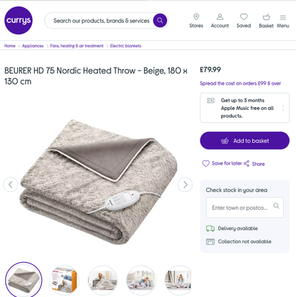Click Add to basket button
This screenshot has height=297, width=296.
coord(245,141)
